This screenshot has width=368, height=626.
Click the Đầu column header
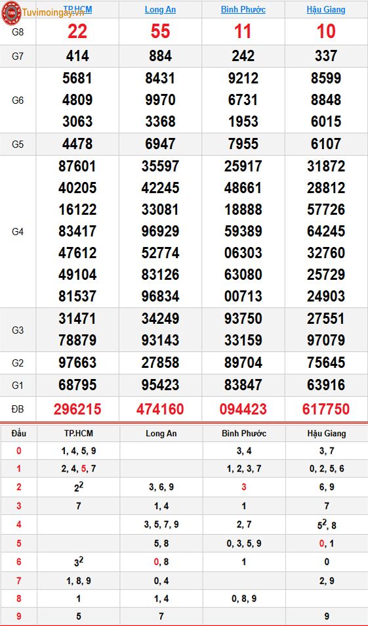19,433
